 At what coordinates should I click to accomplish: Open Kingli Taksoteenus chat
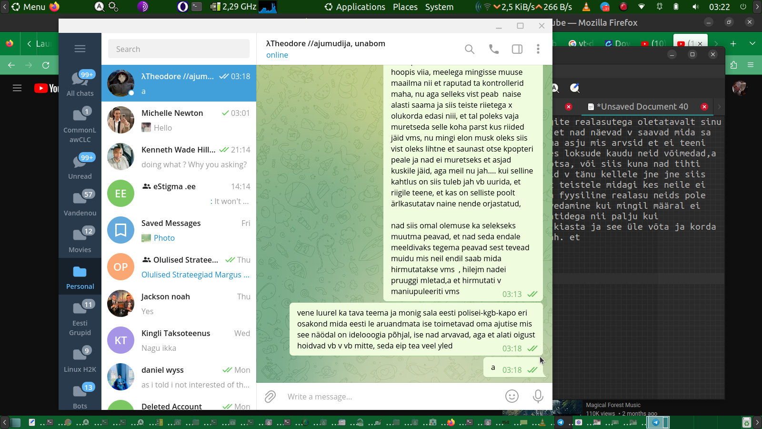pos(179,340)
